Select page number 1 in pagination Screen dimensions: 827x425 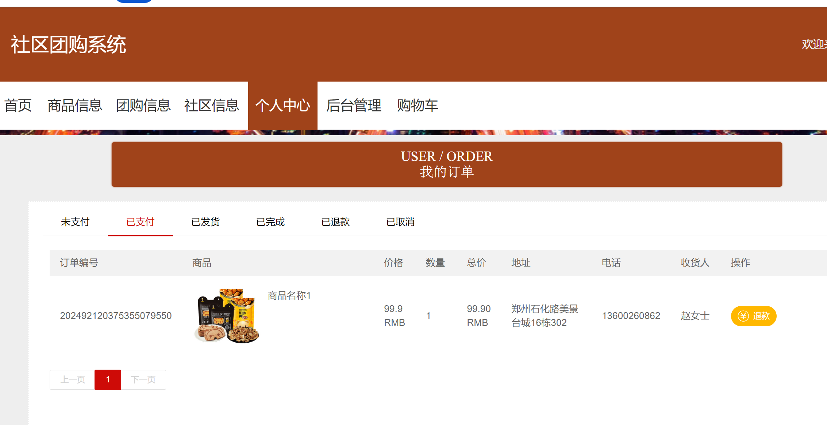tap(108, 379)
